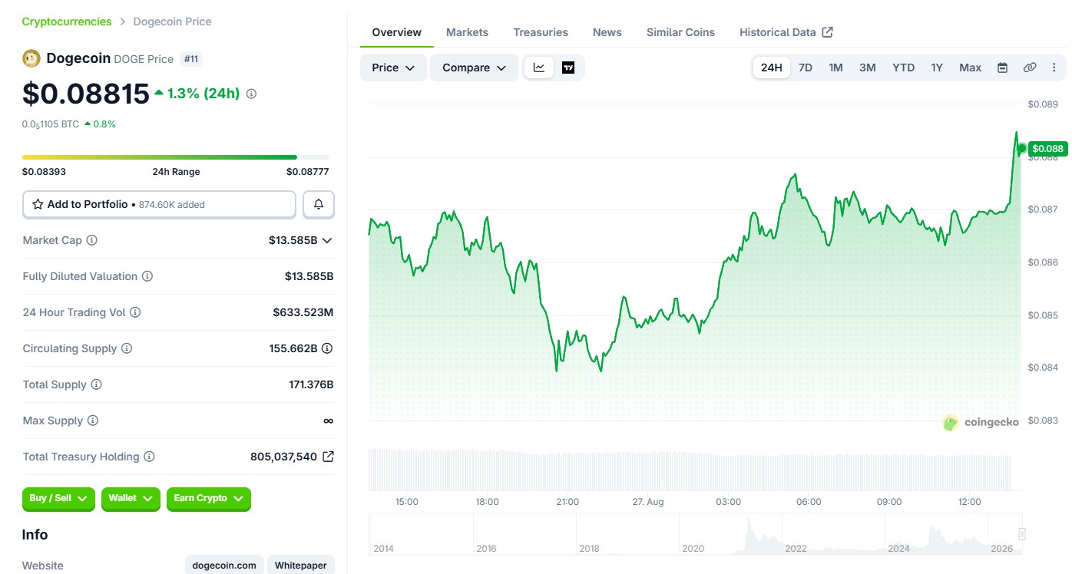Copy chart link icon
This screenshot has width=1072, height=574.
1030,68
